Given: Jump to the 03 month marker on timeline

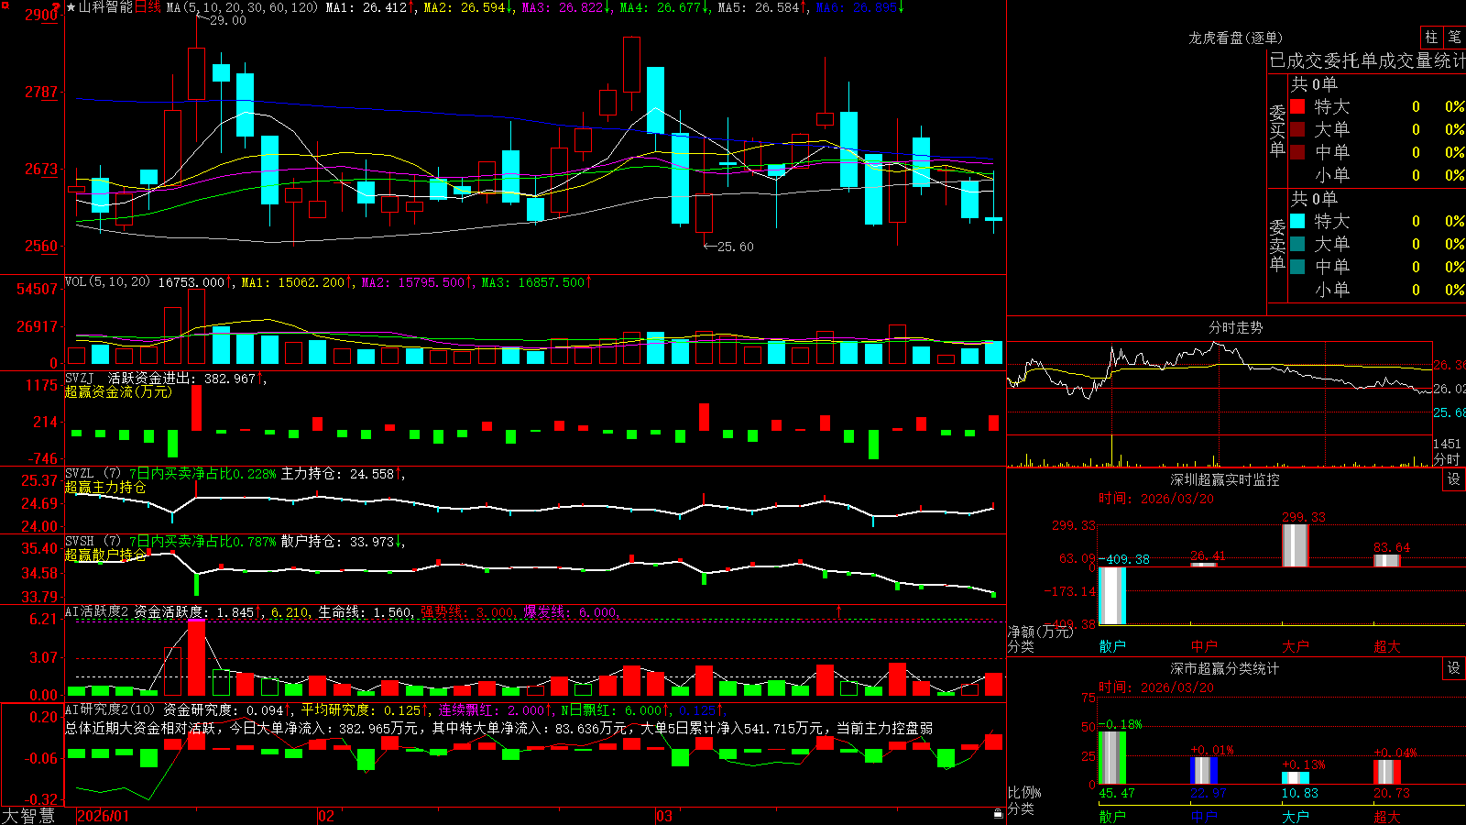Looking at the screenshot, I should point(664,816).
